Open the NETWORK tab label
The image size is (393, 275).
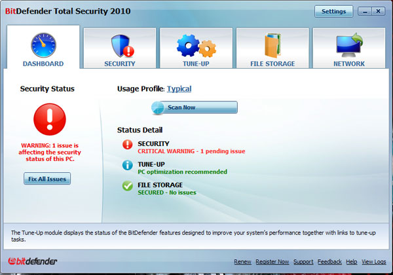point(349,64)
